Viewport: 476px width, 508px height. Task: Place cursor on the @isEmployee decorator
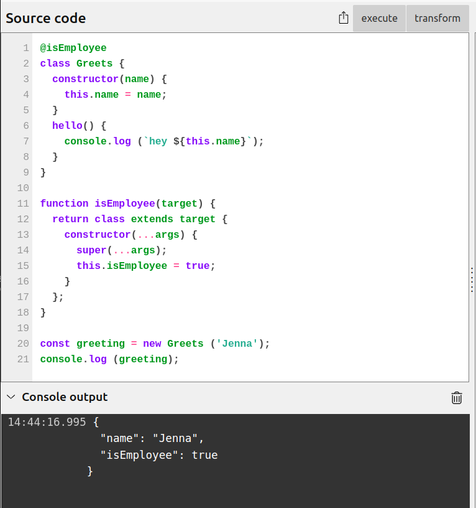pos(73,48)
